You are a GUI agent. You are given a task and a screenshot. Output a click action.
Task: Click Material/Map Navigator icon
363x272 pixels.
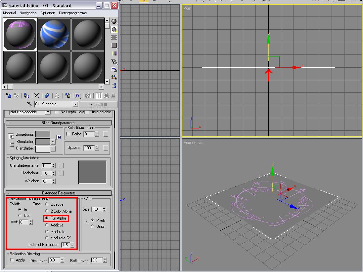[x=114, y=86]
